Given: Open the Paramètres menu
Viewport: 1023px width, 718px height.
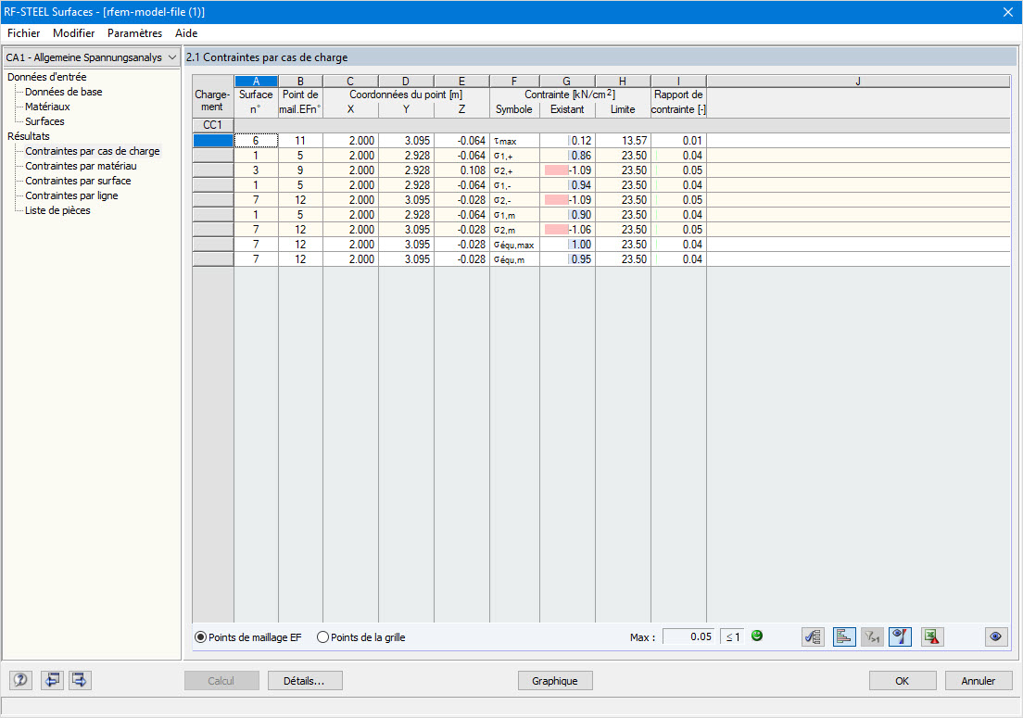Looking at the screenshot, I should coord(134,32).
